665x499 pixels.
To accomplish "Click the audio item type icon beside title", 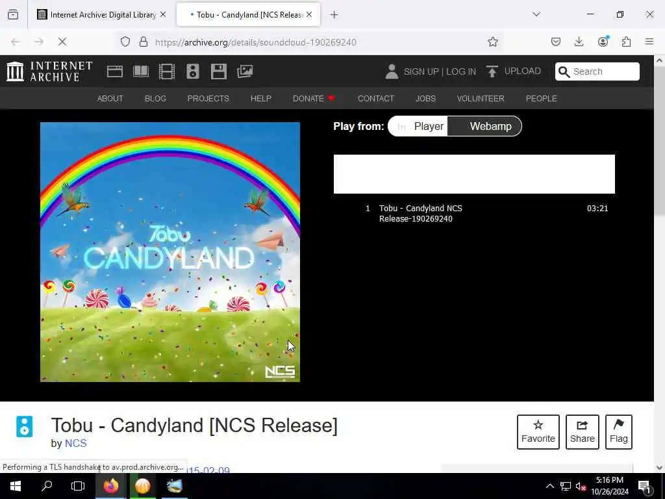I will pyautogui.click(x=25, y=426).
